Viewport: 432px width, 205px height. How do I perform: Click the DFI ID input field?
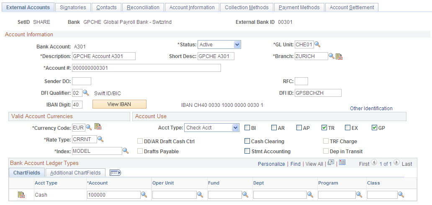pyautogui.click(x=318, y=93)
